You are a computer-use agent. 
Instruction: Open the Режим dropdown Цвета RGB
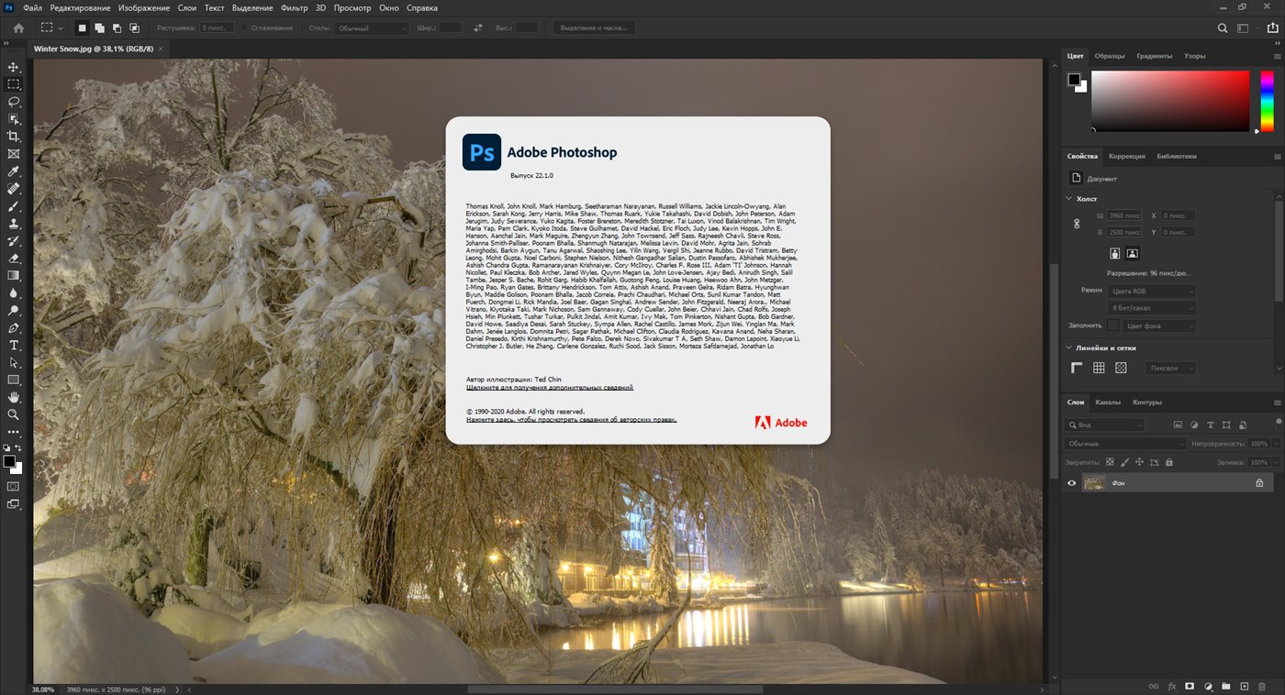[x=1151, y=291]
